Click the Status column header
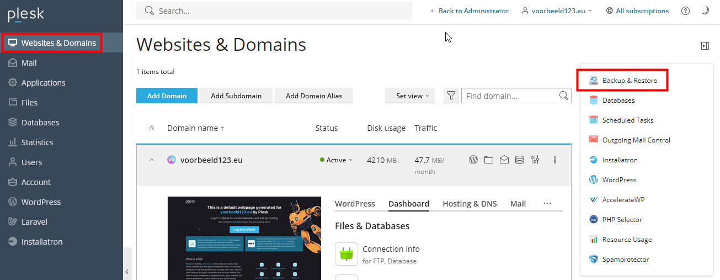Viewport: 720px width, 280px height. pos(327,128)
